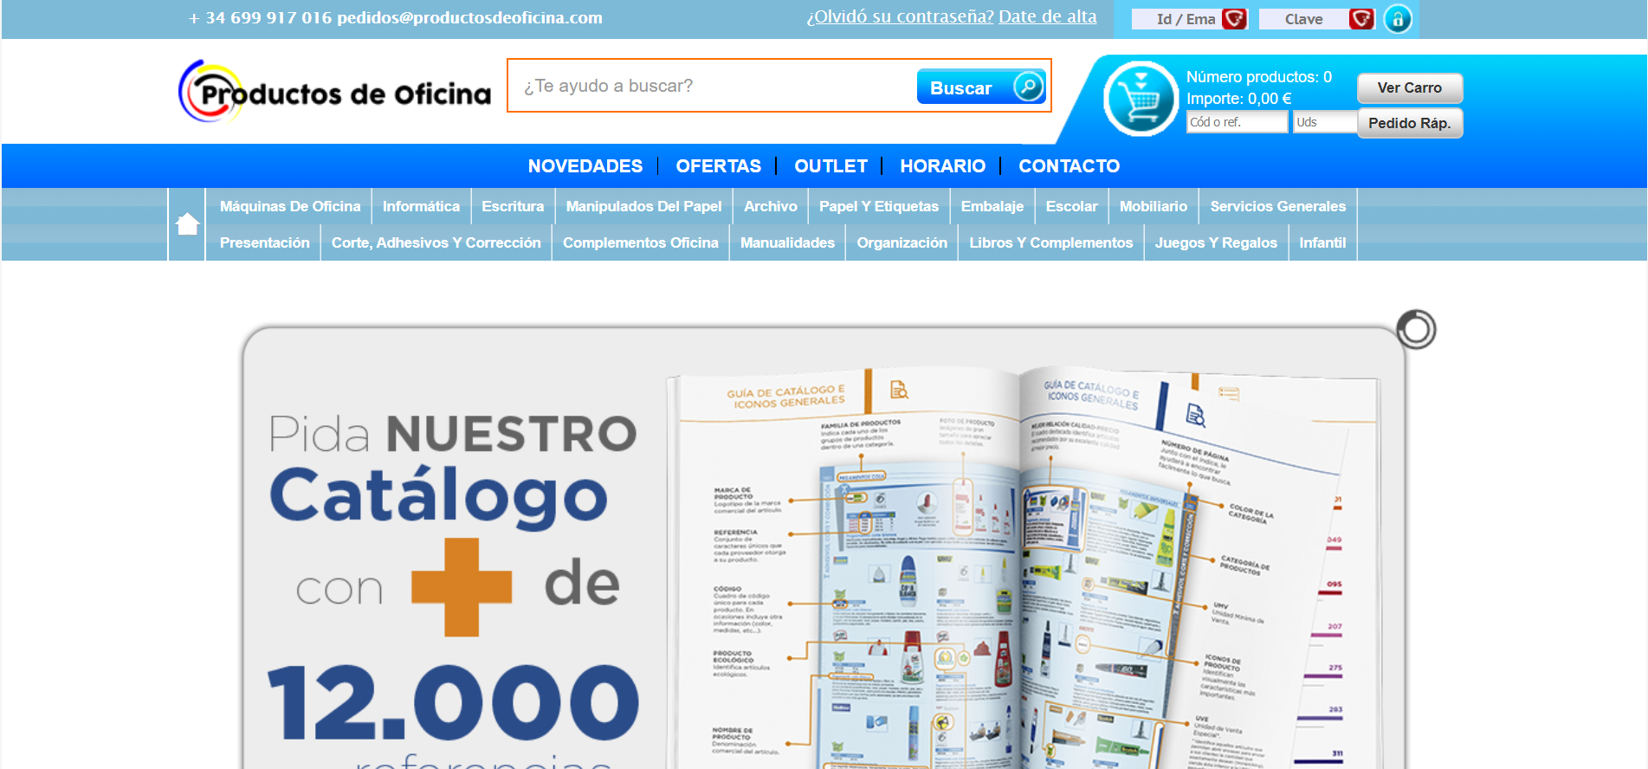
Task: Click the Pedido Ráp. button
Action: [1409, 123]
